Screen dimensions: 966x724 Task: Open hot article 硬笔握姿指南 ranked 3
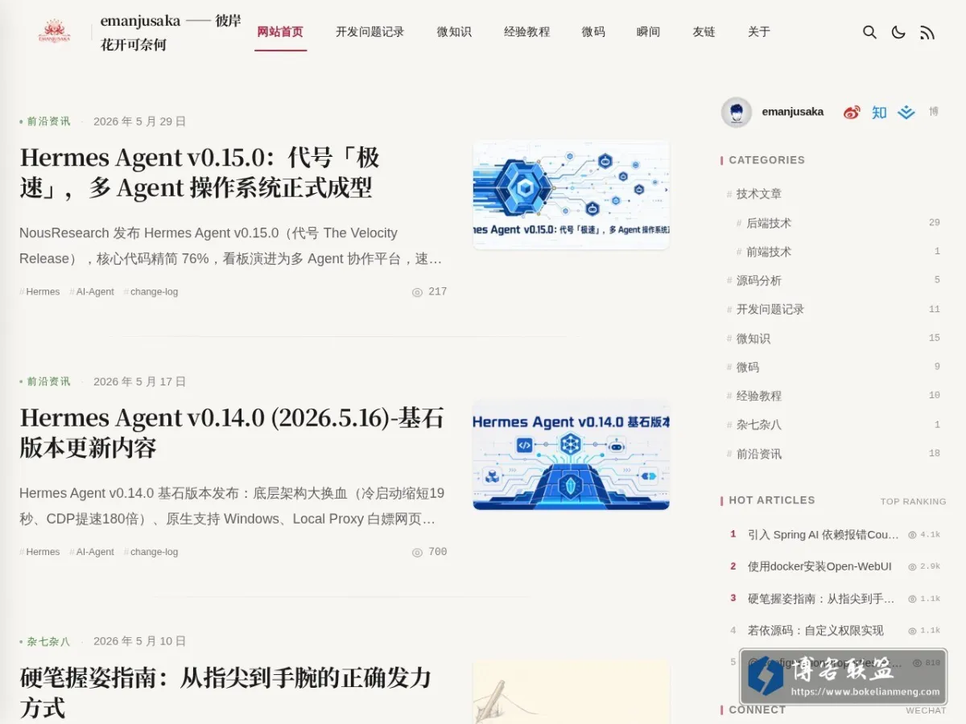tap(821, 599)
